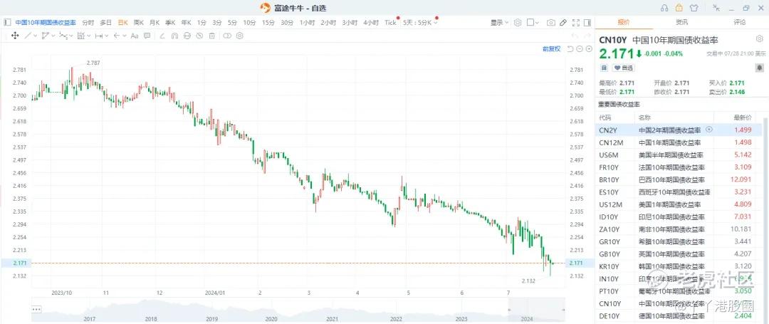Expand the line drawing tool dropdown arrow
Image resolution: width=769 pixels, height=324 pixels.
[x=36, y=36]
